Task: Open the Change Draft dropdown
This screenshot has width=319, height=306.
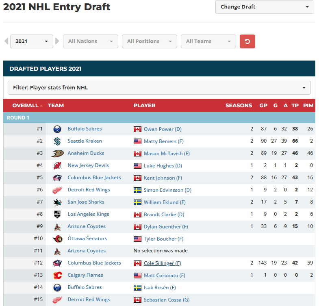Action: pyautogui.click(x=264, y=7)
